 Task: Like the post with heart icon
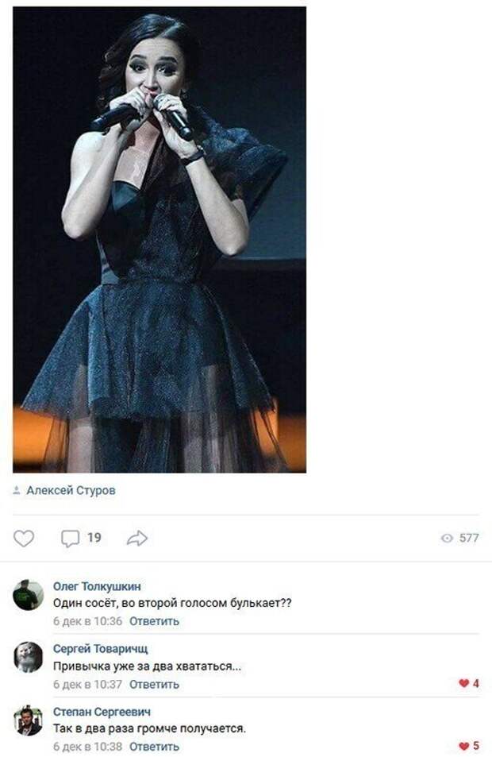pyautogui.click(x=23, y=538)
